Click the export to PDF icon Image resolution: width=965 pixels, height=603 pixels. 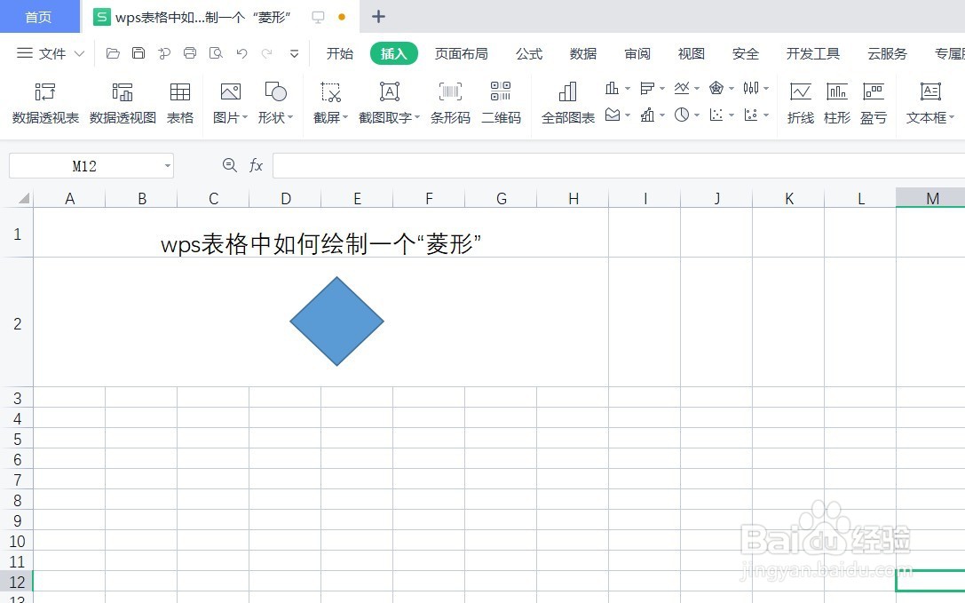[164, 53]
